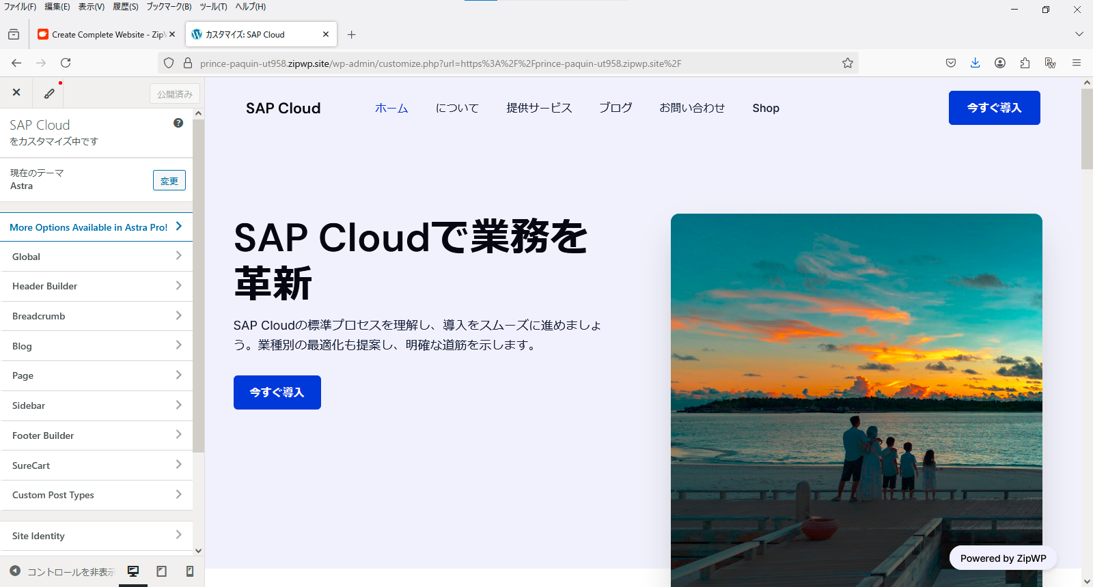
Task: Open a new tab with plus icon
Action: pos(351,34)
